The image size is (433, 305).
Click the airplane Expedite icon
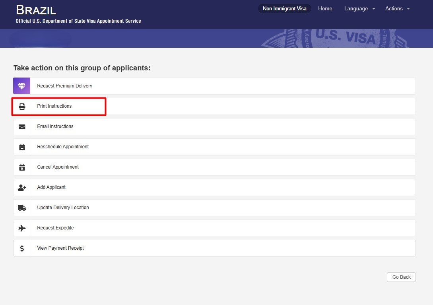coord(22,228)
